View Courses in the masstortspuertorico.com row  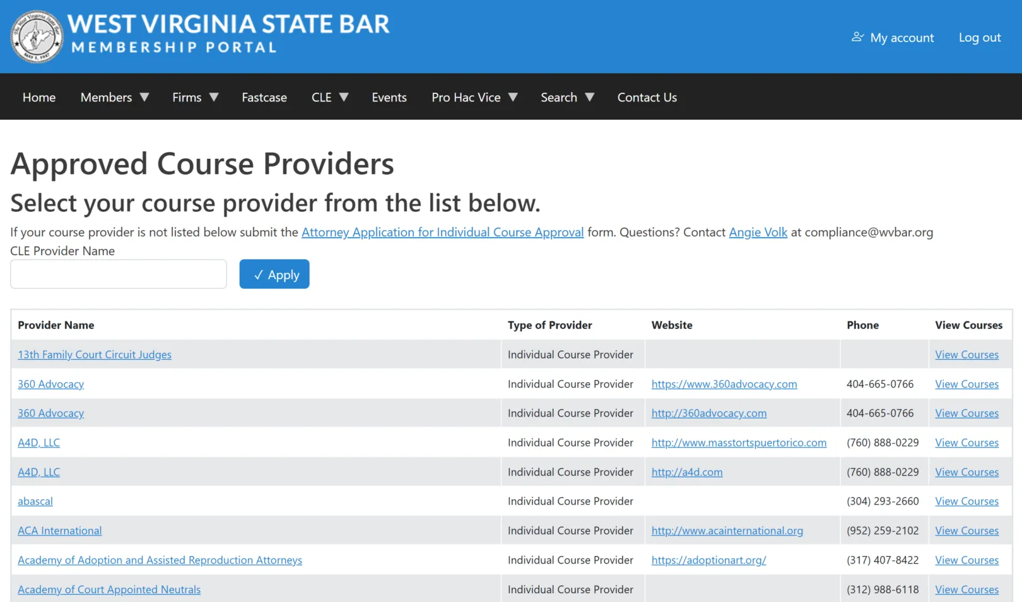[967, 443]
